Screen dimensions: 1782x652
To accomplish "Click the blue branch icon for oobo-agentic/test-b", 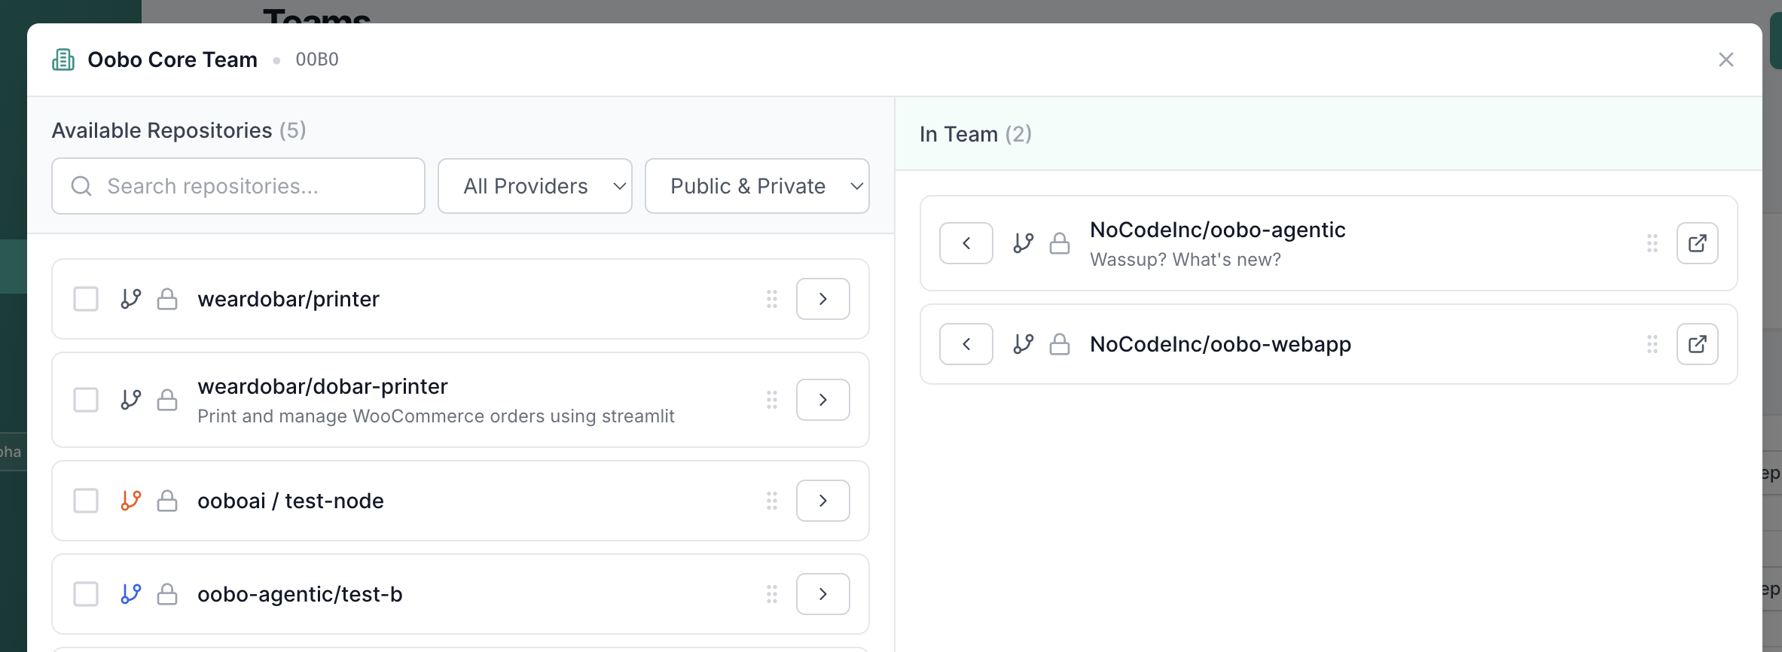I will point(131,594).
